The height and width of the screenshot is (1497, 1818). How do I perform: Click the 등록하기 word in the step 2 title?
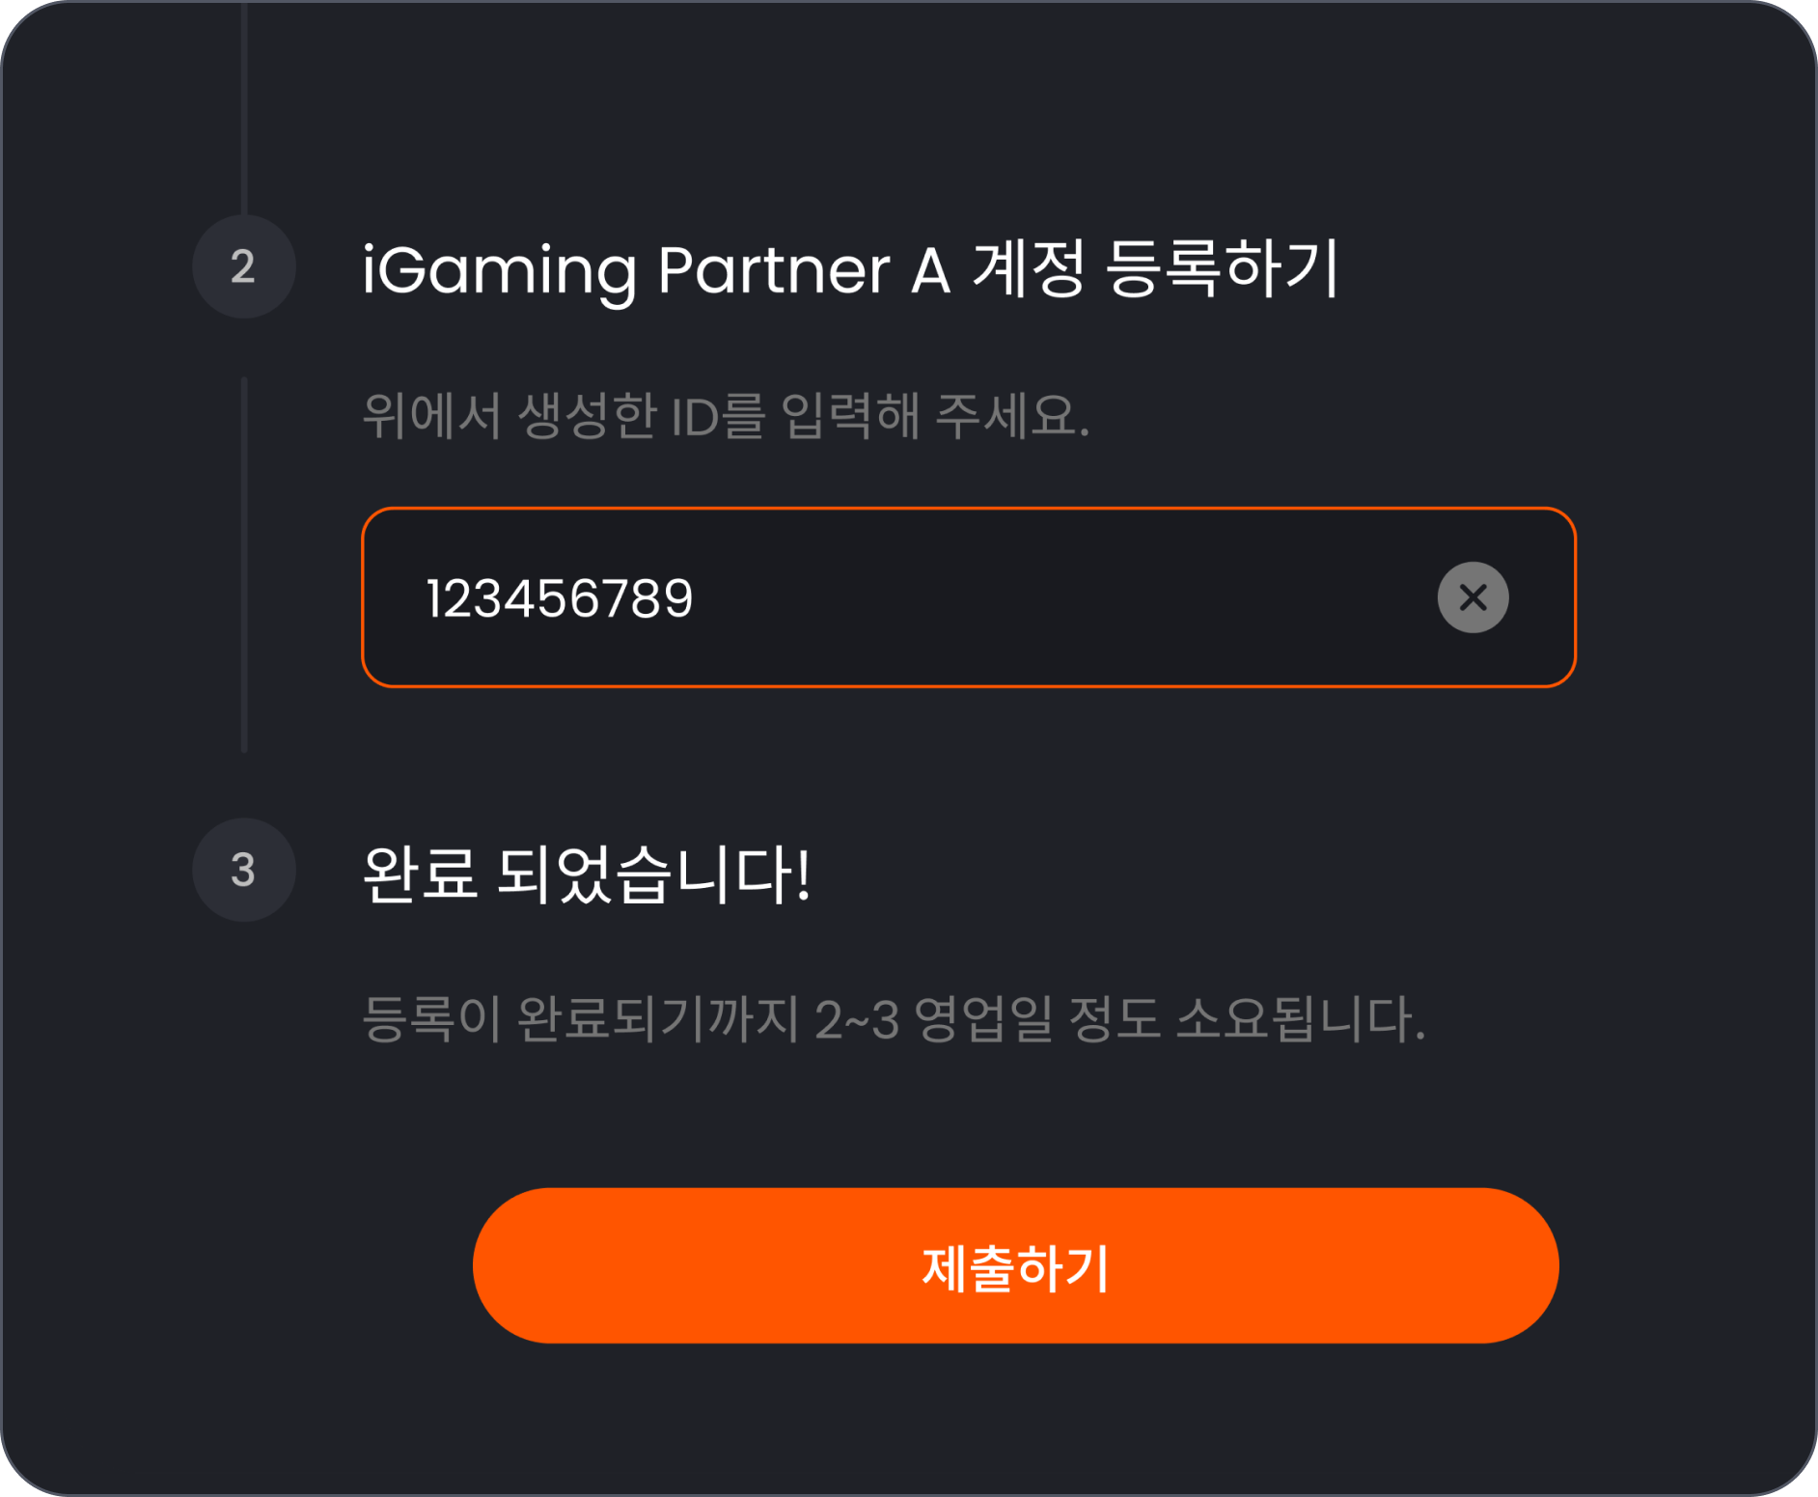coord(1222,267)
